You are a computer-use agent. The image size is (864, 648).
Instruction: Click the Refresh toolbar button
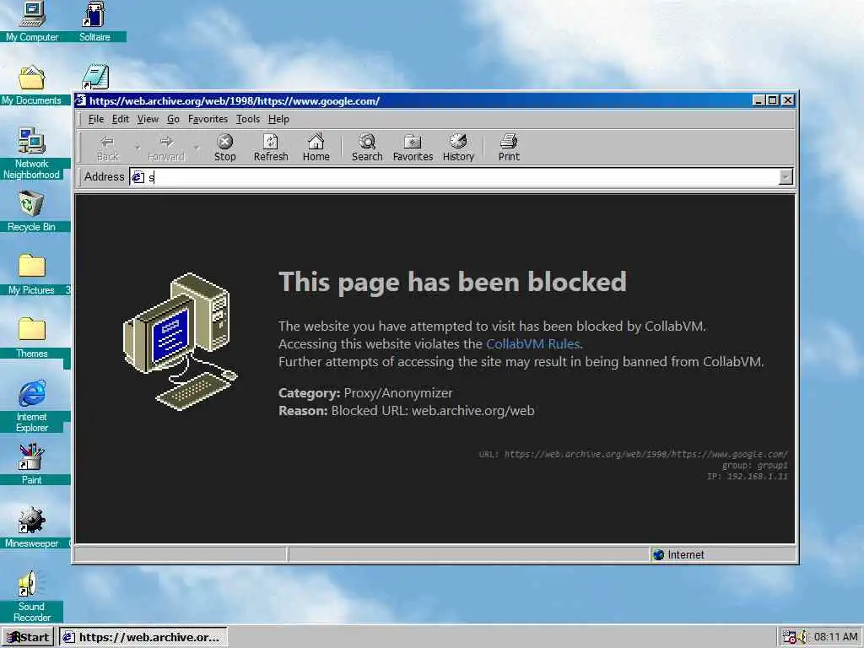click(x=271, y=148)
